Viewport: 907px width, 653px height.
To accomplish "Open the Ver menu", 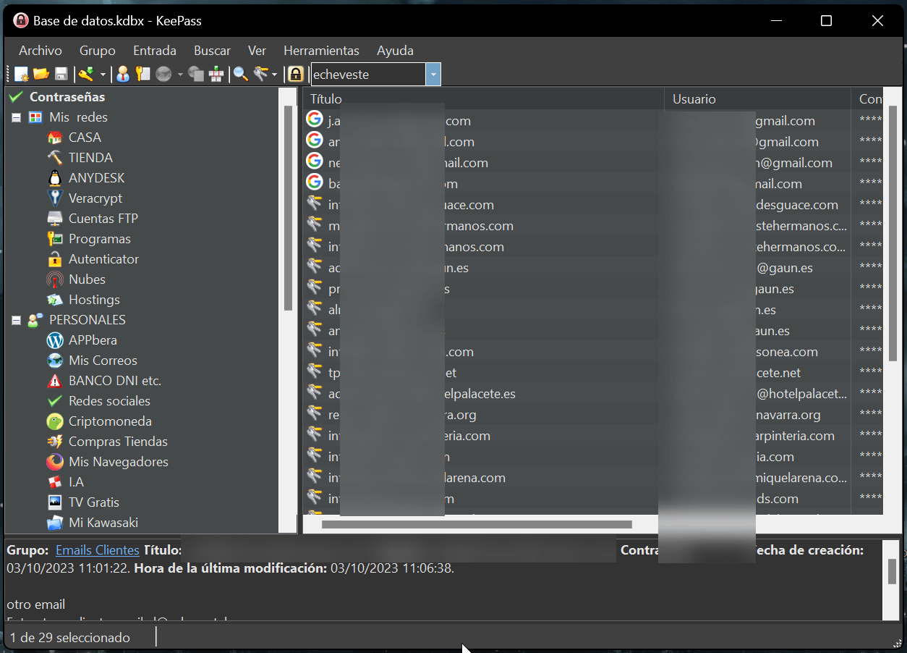I will [x=257, y=51].
